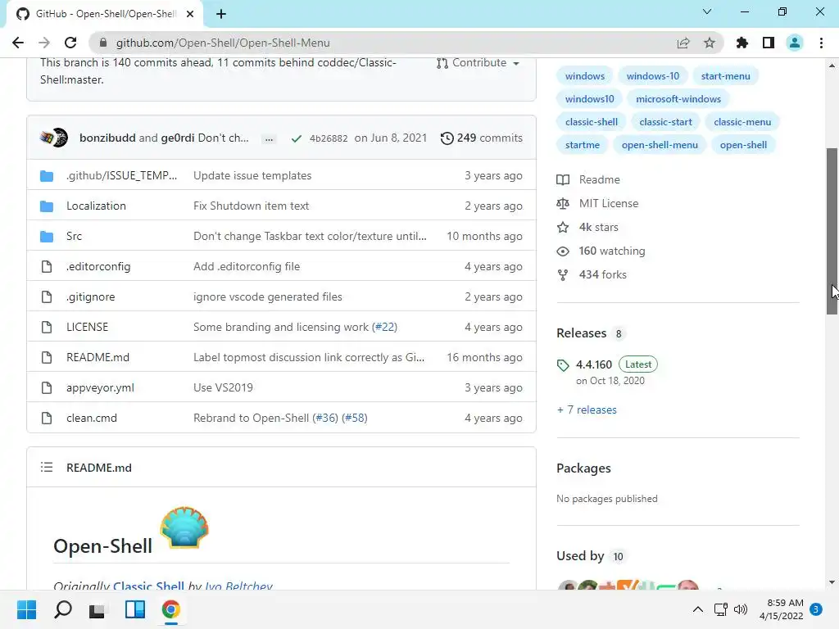Select the 'microsoft-windows' topic tag
The image size is (839, 629).
tap(678, 99)
